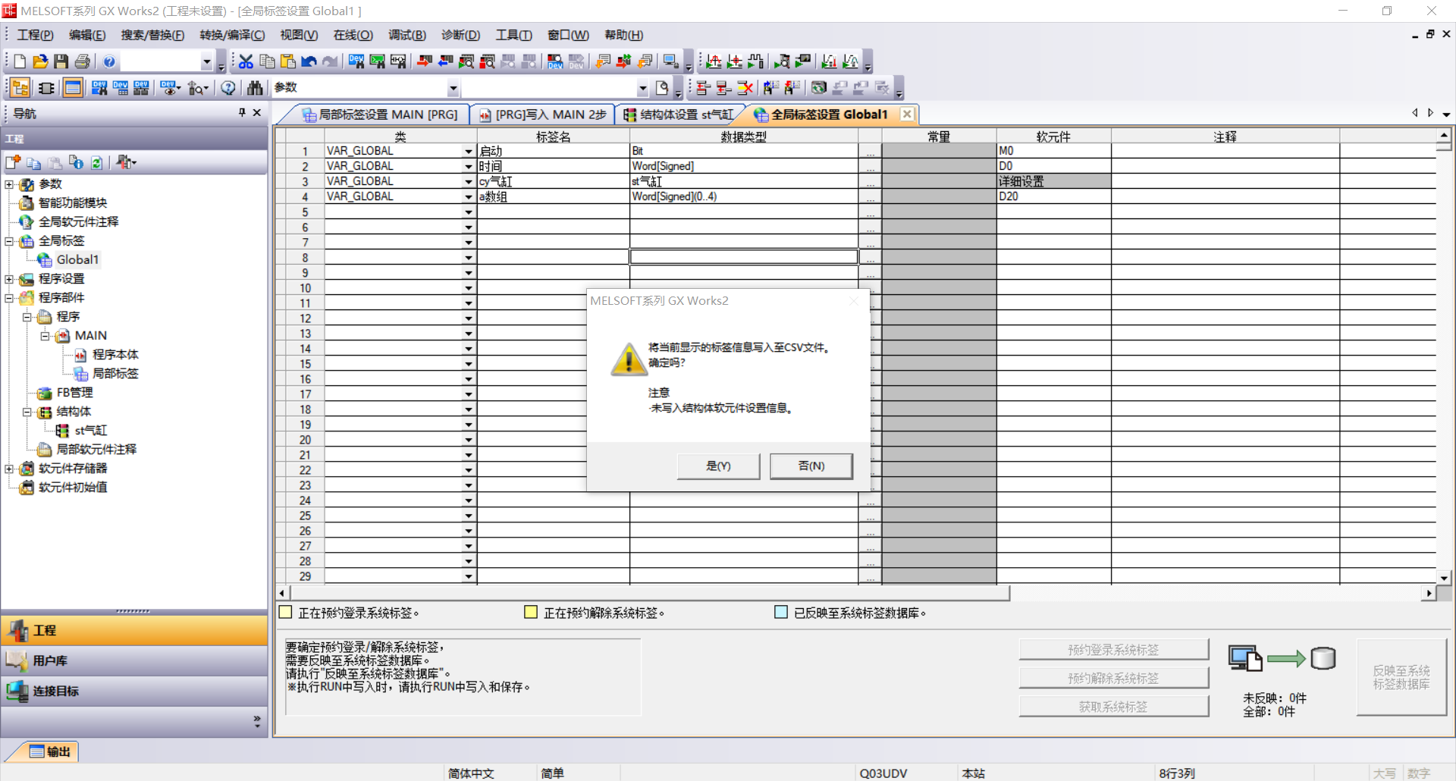Image resolution: width=1456 pixels, height=781 pixels.
Task: Open class dropdown in row 1
Action: pyautogui.click(x=469, y=152)
